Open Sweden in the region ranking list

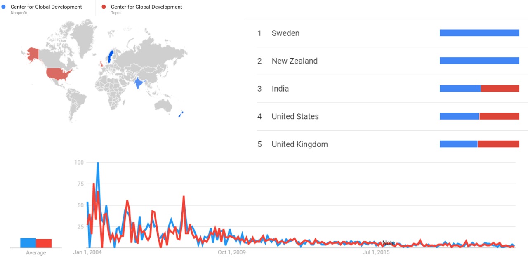[x=285, y=33]
